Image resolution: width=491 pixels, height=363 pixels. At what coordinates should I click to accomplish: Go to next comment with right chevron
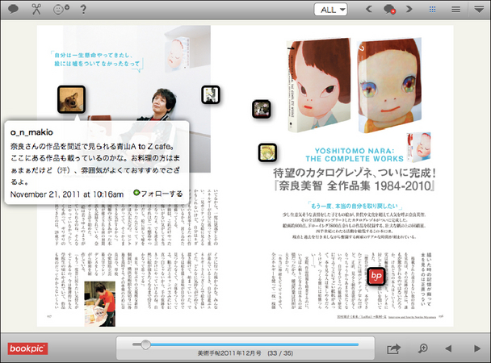409,9
